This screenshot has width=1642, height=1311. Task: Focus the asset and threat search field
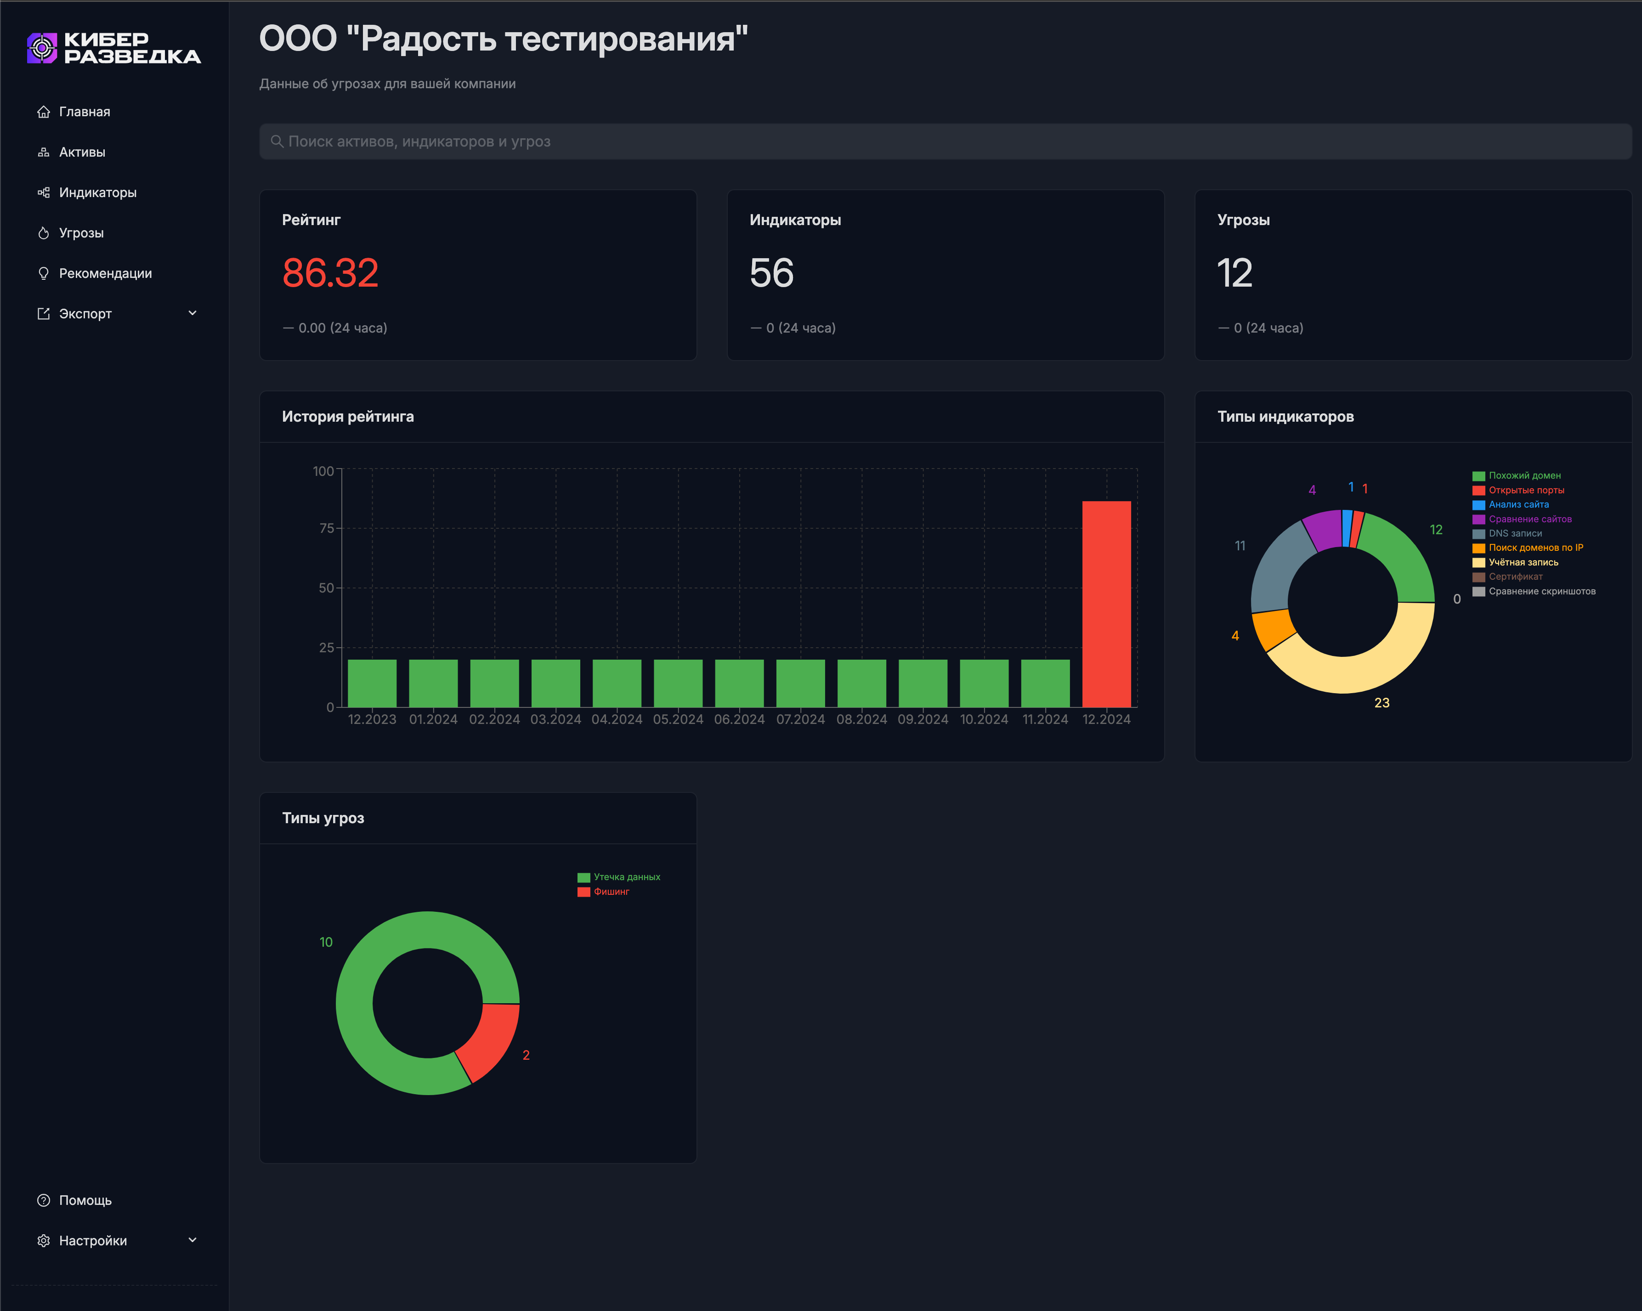(x=945, y=141)
